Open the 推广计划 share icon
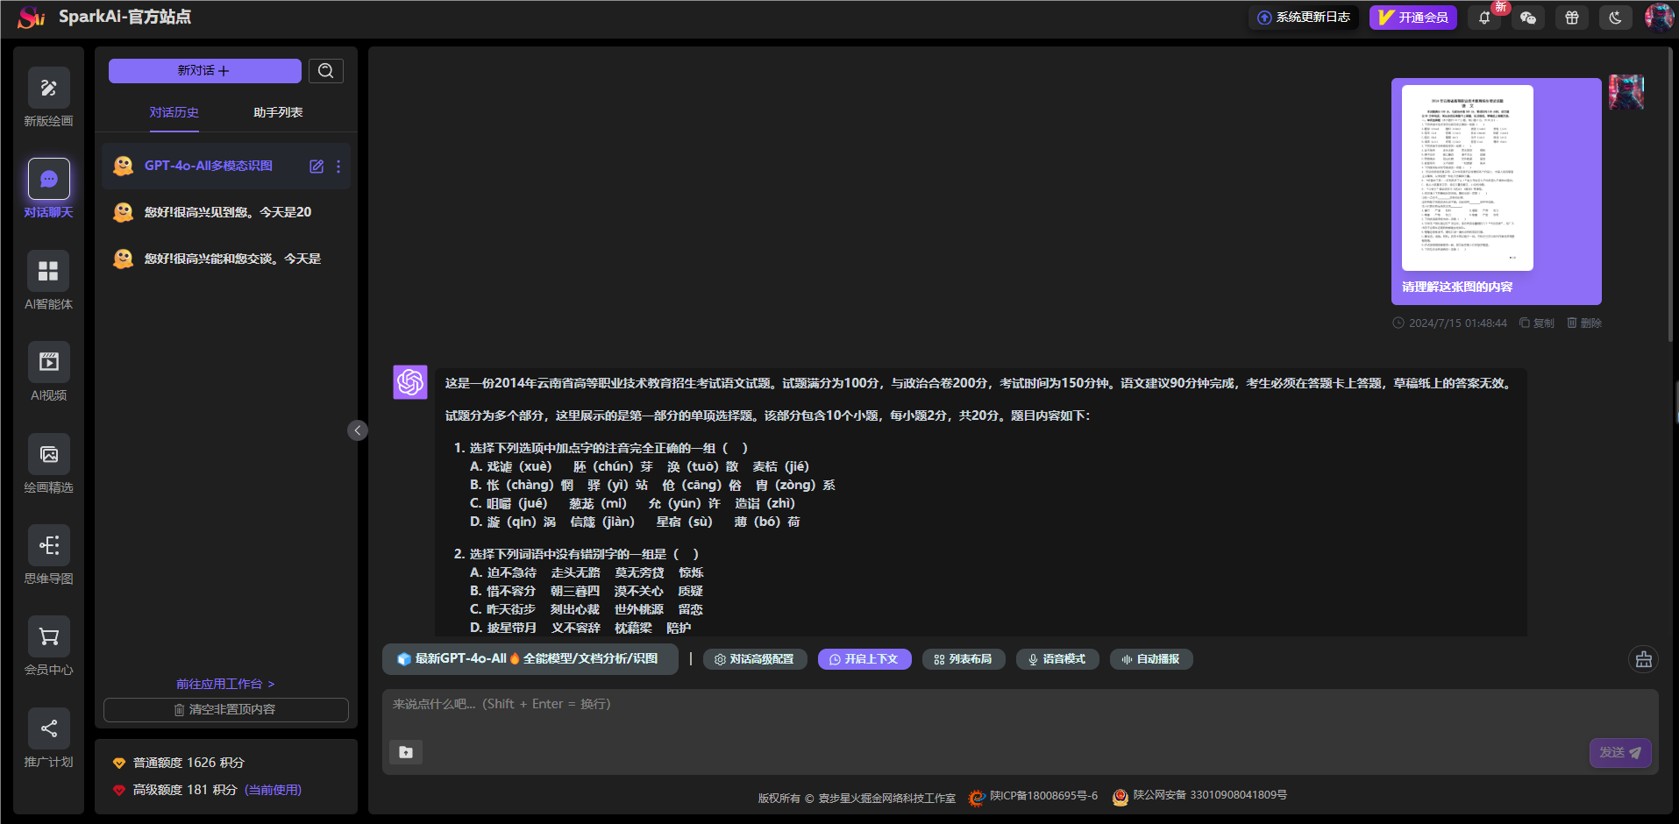The height and width of the screenshot is (824, 1679). pyautogui.click(x=49, y=728)
